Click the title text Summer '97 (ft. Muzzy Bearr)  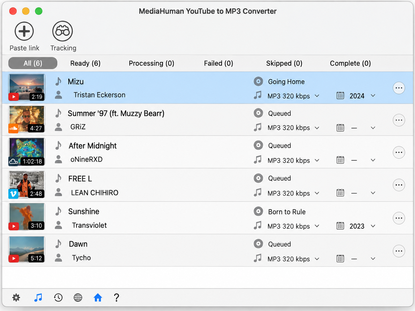(116, 113)
